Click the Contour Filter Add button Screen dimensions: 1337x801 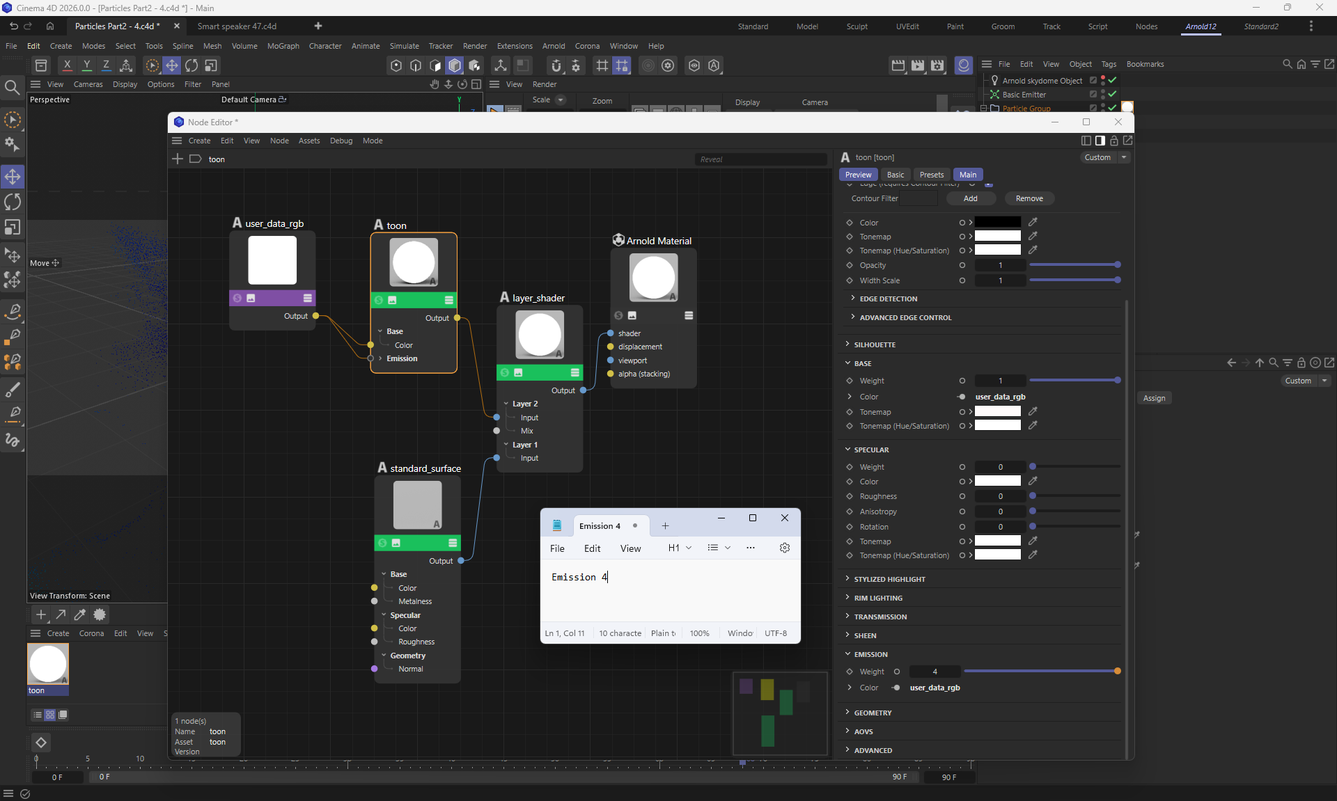coord(970,198)
